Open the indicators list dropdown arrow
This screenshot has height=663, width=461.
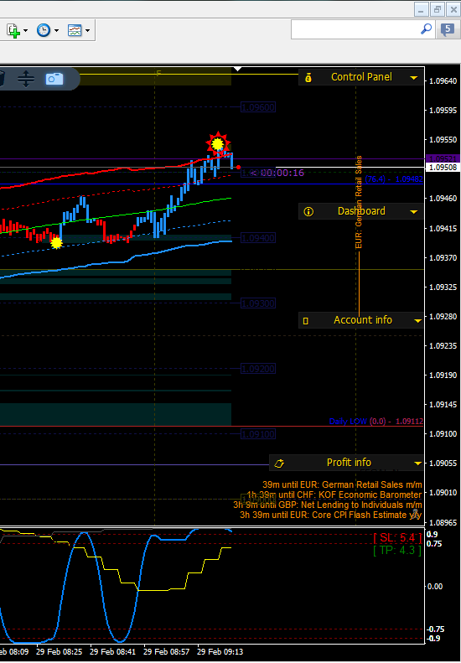pos(25,30)
